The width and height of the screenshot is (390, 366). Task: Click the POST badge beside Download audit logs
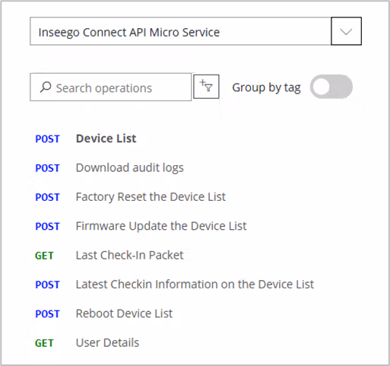pyautogui.click(x=47, y=168)
